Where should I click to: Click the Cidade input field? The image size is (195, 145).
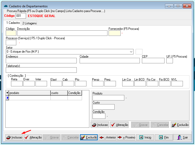pos(110,61)
